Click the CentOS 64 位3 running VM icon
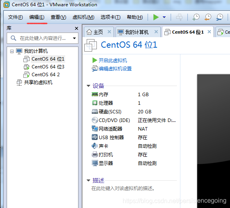This screenshot has width=230, height=208. point(27,67)
